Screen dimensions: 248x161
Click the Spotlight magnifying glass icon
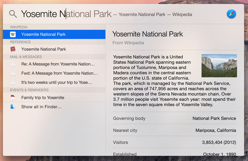[13, 14]
